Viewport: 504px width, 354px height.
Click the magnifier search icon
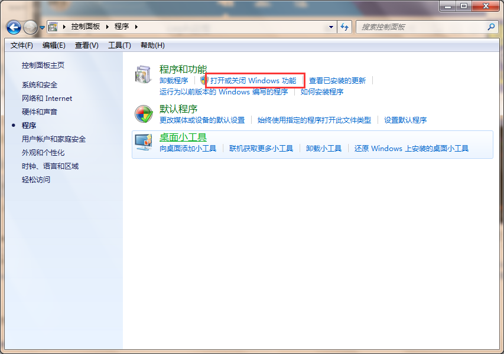point(491,27)
